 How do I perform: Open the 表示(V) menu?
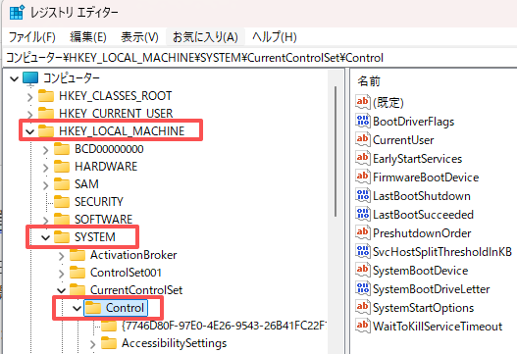pos(139,37)
